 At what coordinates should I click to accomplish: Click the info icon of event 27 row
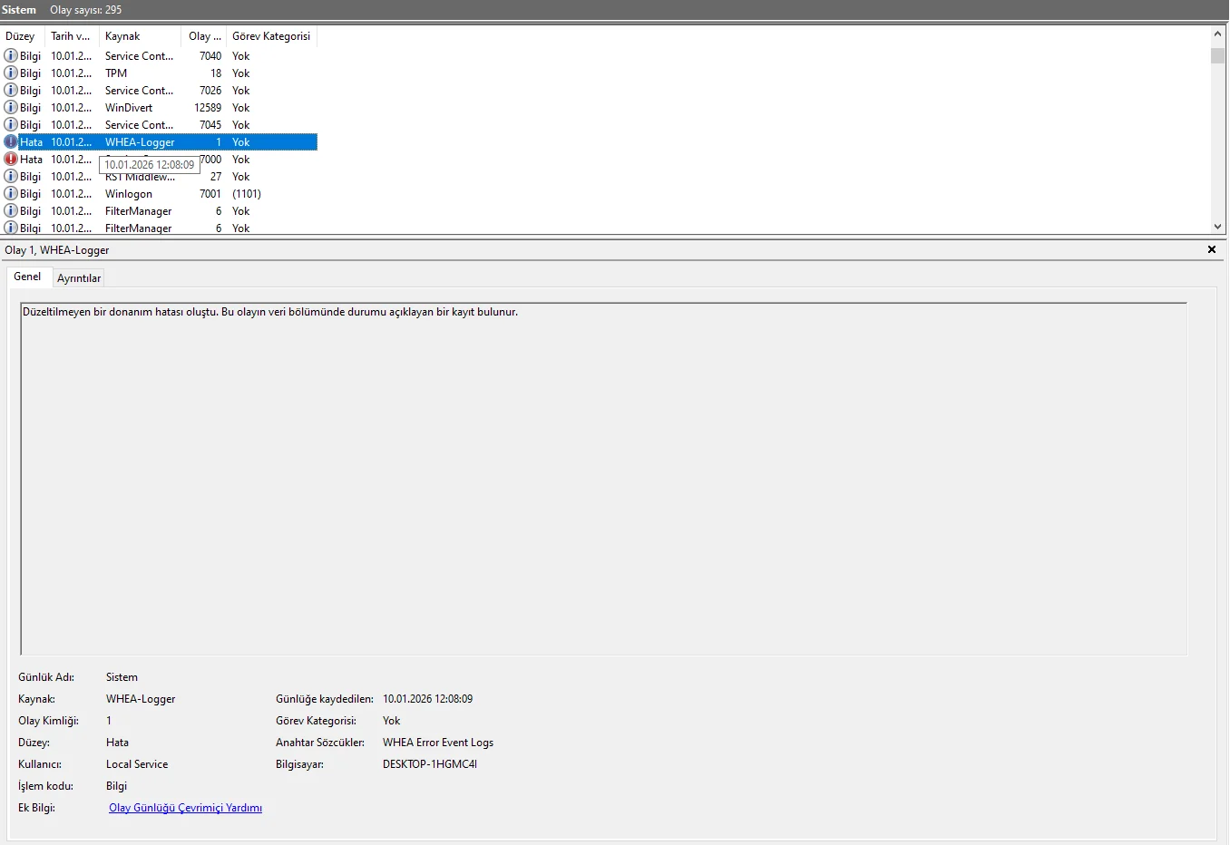(x=11, y=177)
